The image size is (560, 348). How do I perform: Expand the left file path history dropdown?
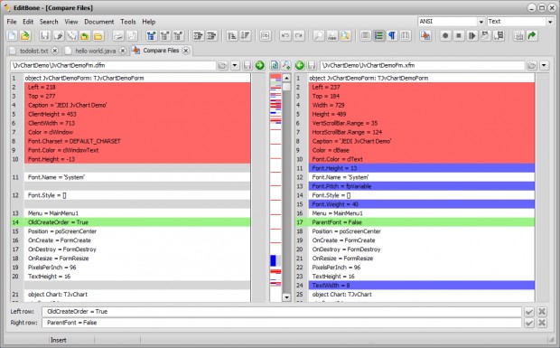[x=235, y=65]
